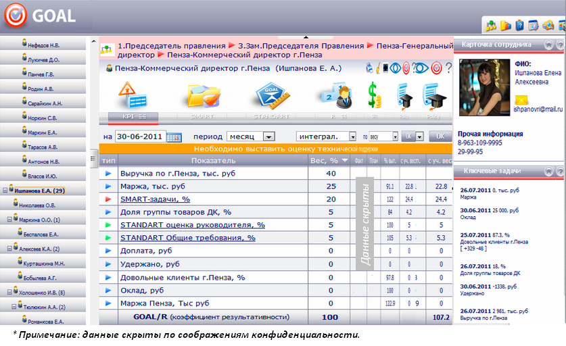Open the blue help book icon

click(x=520, y=25)
